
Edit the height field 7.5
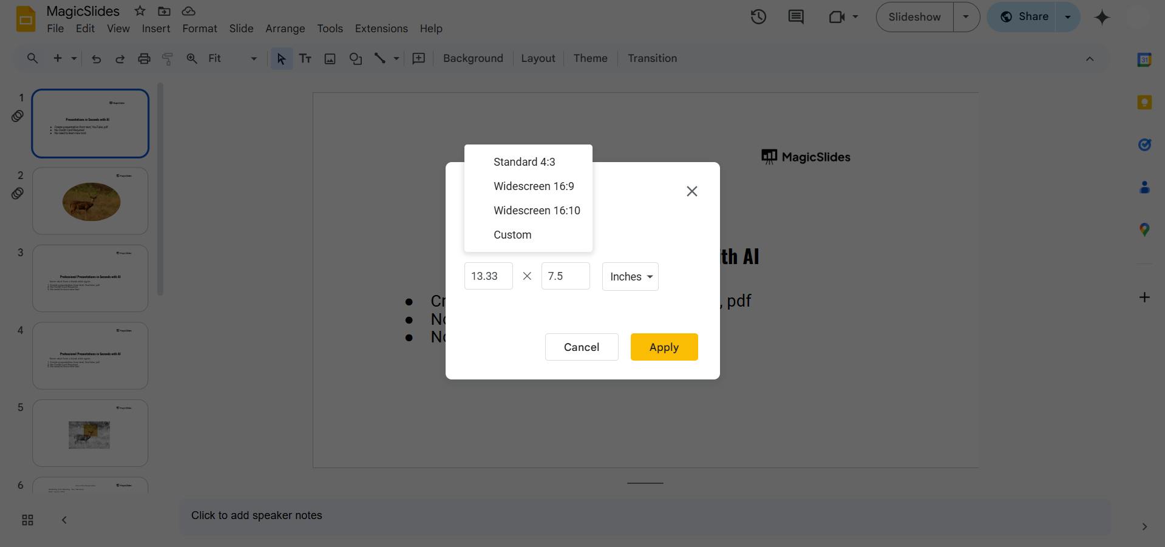tap(566, 276)
